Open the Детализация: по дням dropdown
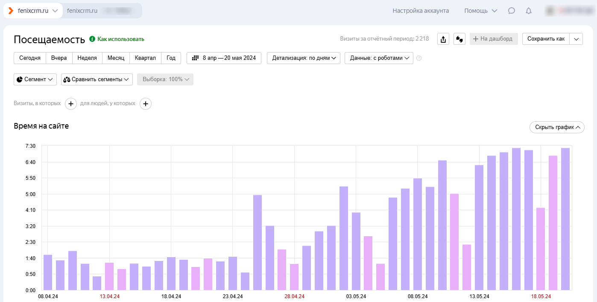Screen dimensions: 597x302 coord(303,58)
